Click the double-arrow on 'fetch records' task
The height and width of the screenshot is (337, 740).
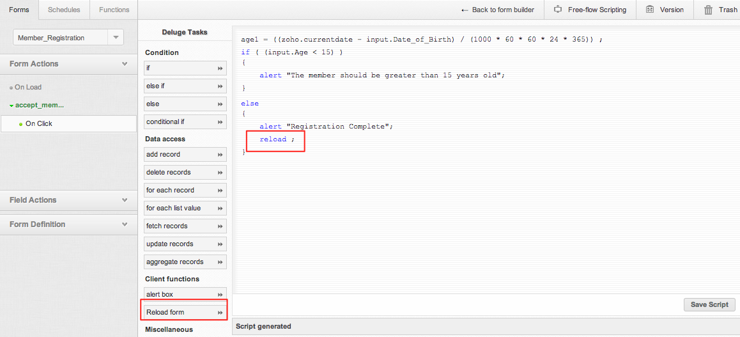pos(220,226)
